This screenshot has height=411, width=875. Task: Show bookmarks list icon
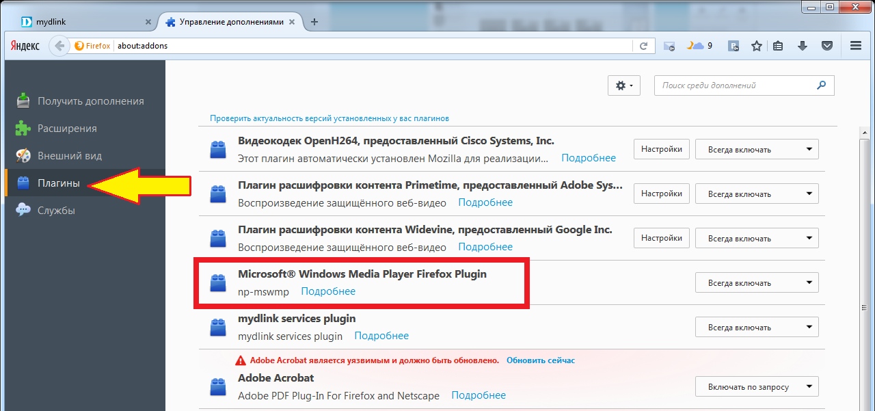[779, 46]
